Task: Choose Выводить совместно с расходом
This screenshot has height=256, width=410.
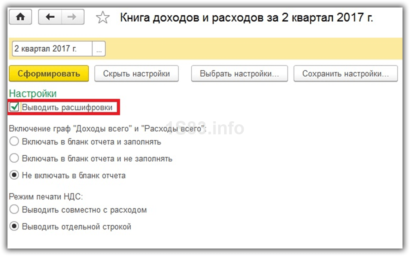Action: point(14,210)
